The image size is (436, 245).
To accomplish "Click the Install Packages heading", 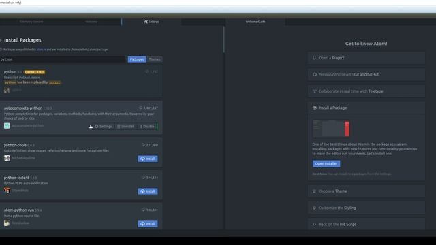I will pyautogui.click(x=22, y=40).
